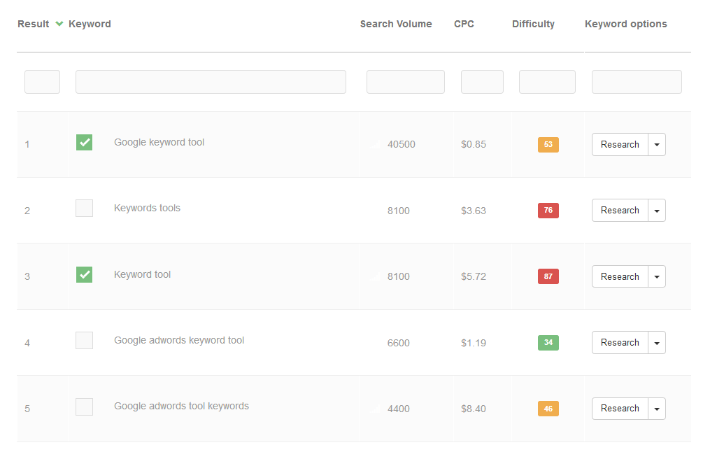Click the keyword text Google keyword tool
The height and width of the screenshot is (452, 724).
[159, 142]
